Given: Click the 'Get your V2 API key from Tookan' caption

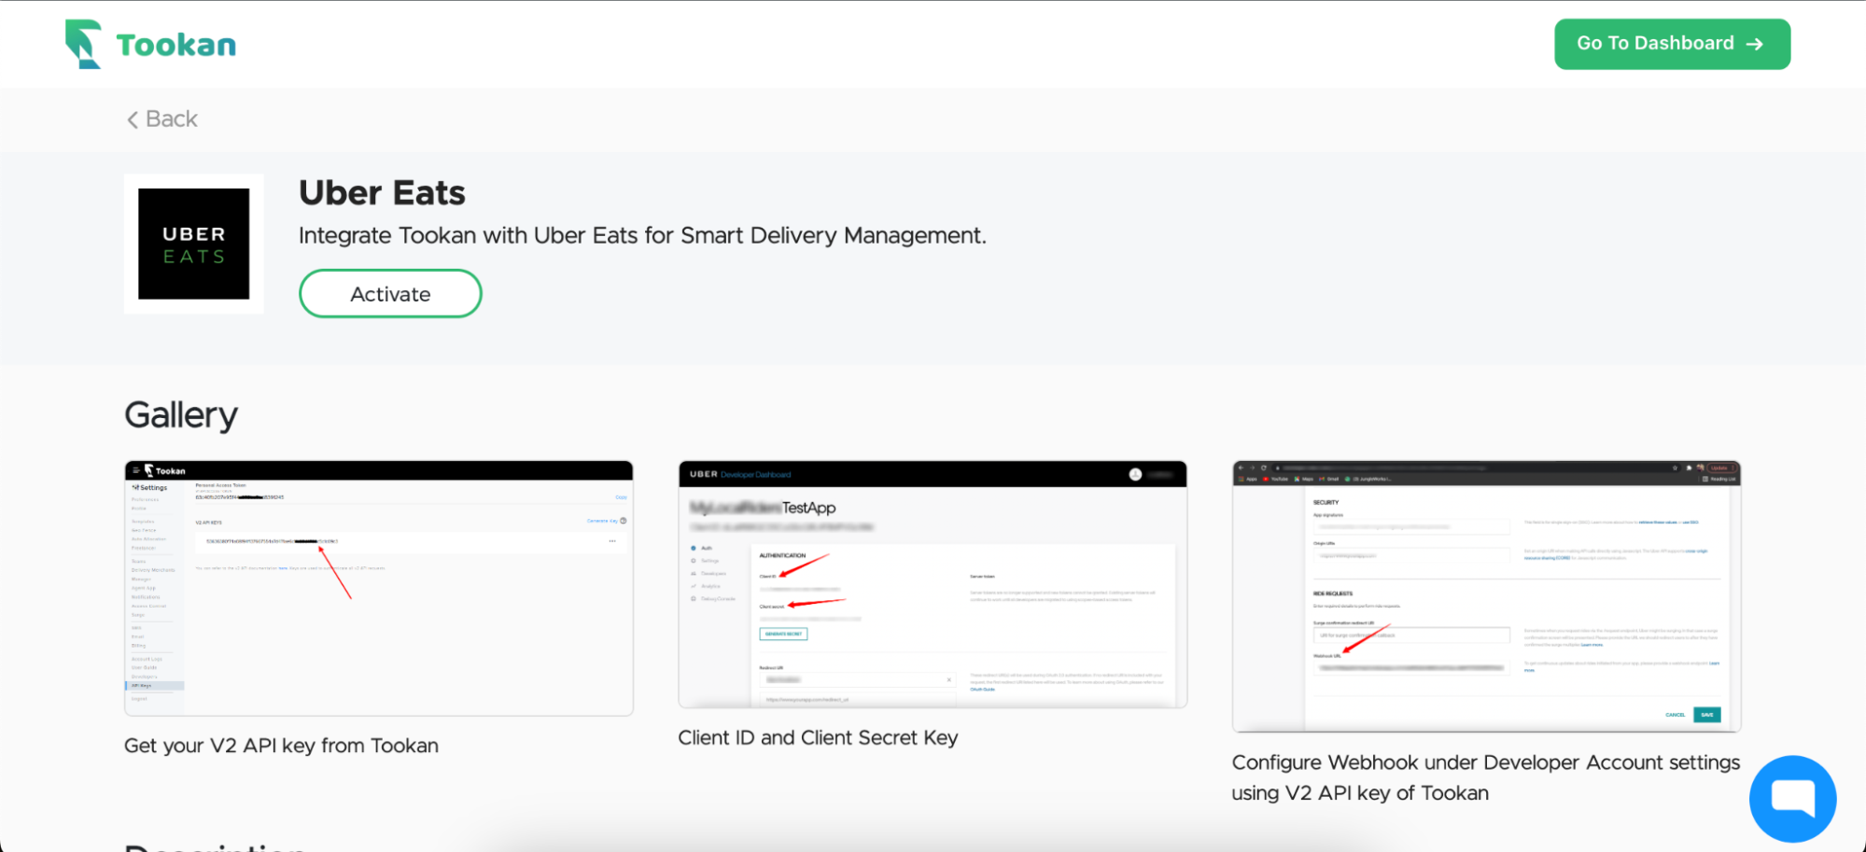Looking at the screenshot, I should (x=281, y=746).
